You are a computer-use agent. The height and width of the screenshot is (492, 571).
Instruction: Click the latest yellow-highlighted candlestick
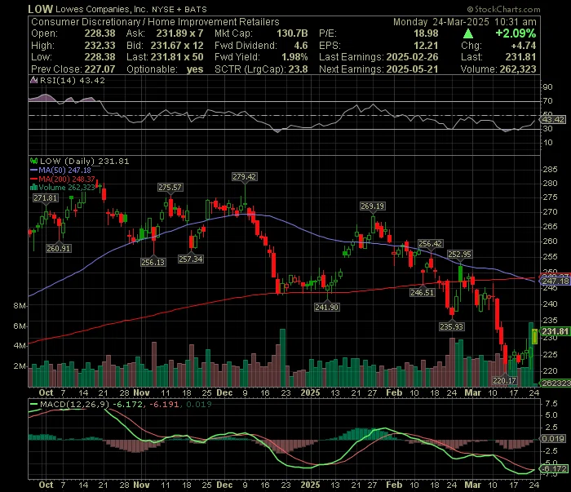click(534, 336)
